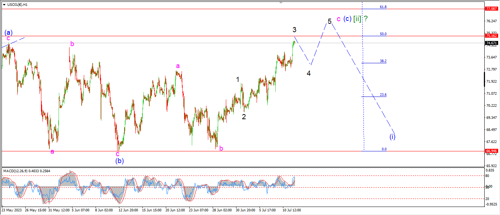Click the black wave 1 label
This screenshot has width=500, height=215.
pyautogui.click(x=238, y=79)
